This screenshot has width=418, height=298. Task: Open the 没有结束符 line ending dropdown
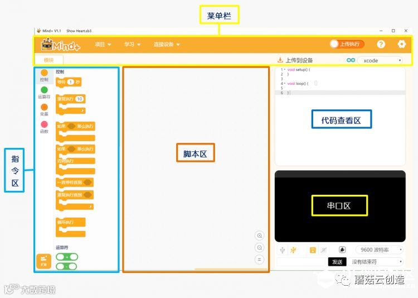click(376, 262)
